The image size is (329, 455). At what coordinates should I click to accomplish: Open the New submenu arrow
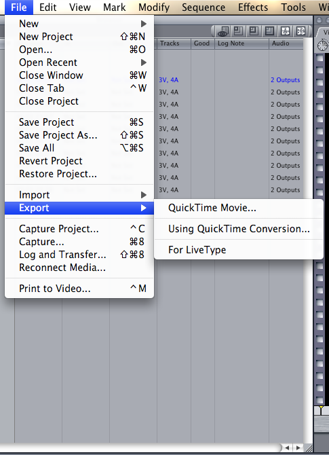[144, 24]
